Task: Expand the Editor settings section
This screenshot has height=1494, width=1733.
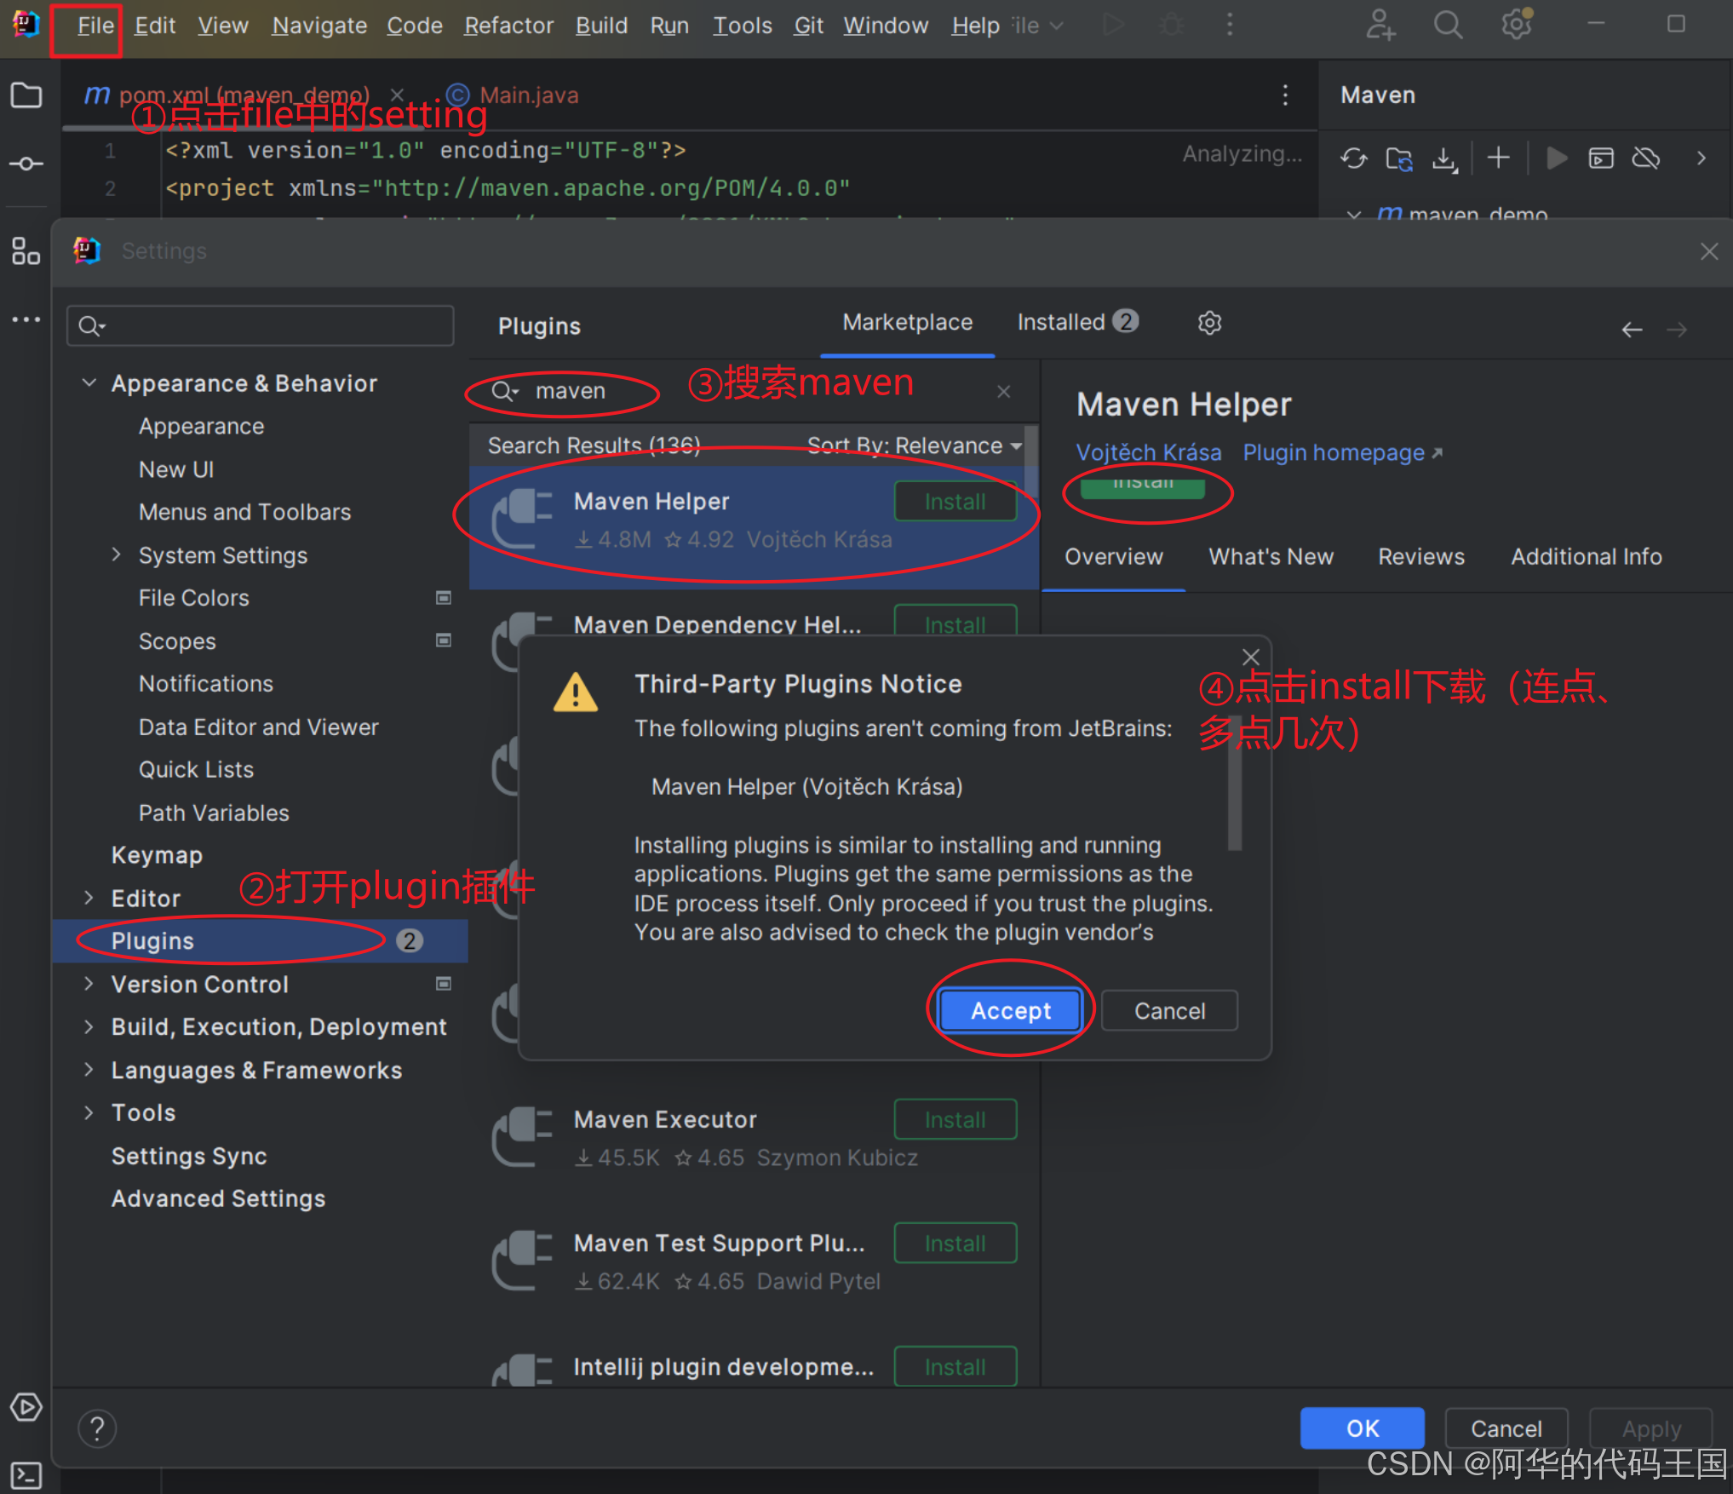Action: 89,898
